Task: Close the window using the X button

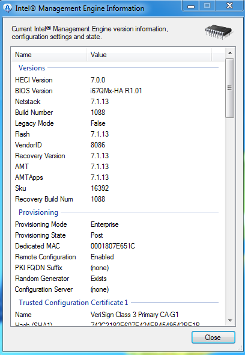Action: pyautogui.click(x=229, y=6)
